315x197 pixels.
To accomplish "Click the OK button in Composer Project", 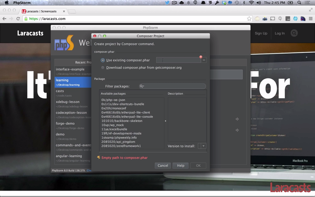I will coord(198,166).
